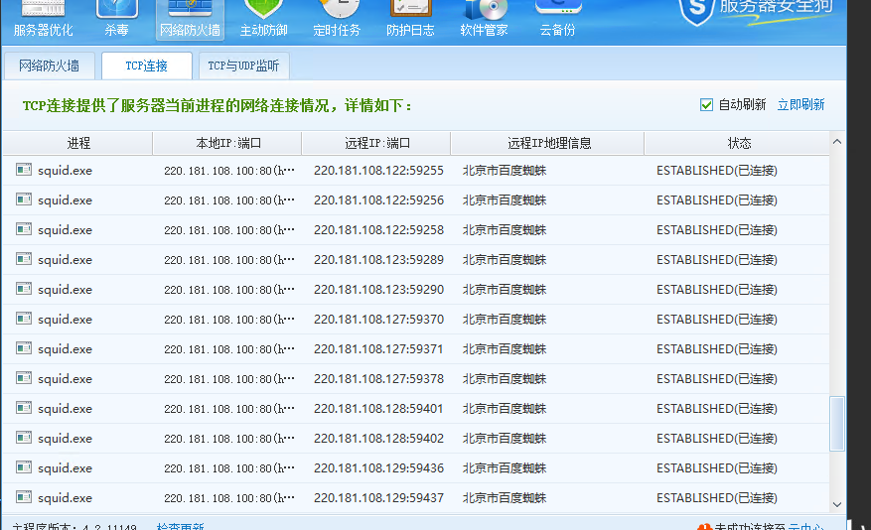The image size is (871, 530).
Task: Click process icon for remote port 59371
Action: 23,348
